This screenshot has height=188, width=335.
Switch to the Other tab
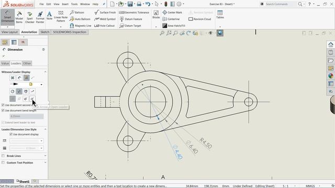pos(27,63)
